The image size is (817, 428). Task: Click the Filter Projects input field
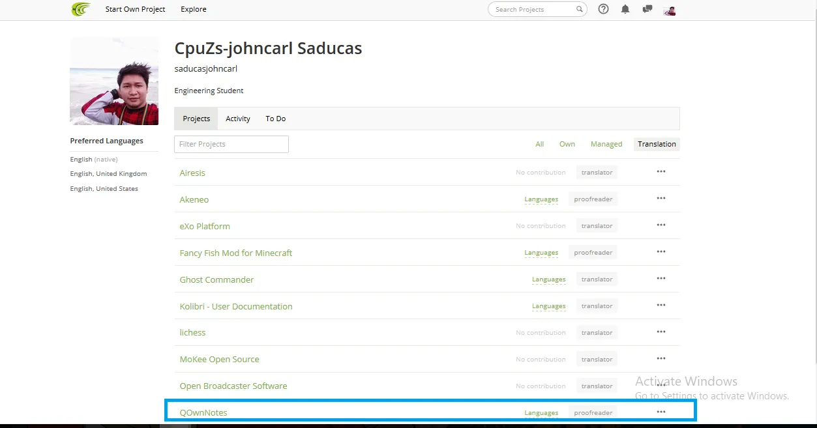coord(231,144)
